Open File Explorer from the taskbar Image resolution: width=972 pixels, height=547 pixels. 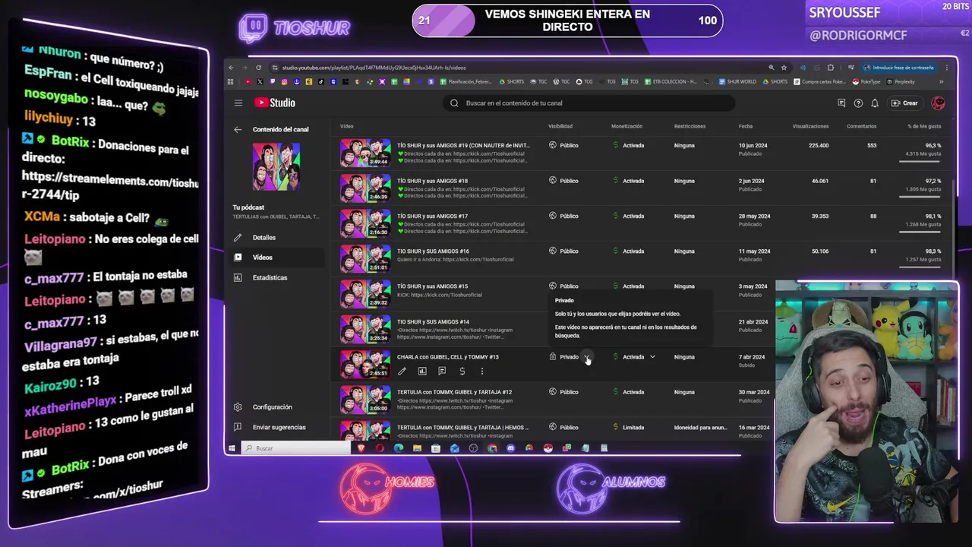417,448
